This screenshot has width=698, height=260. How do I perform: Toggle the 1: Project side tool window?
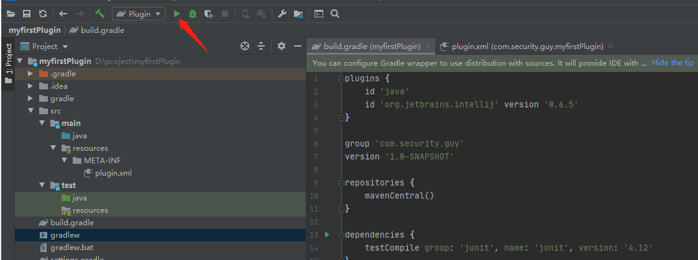pyautogui.click(x=8, y=63)
